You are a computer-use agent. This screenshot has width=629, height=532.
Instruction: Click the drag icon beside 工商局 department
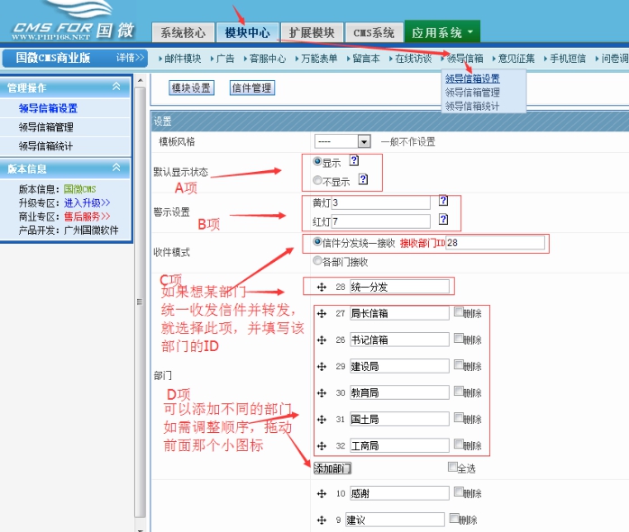point(322,445)
